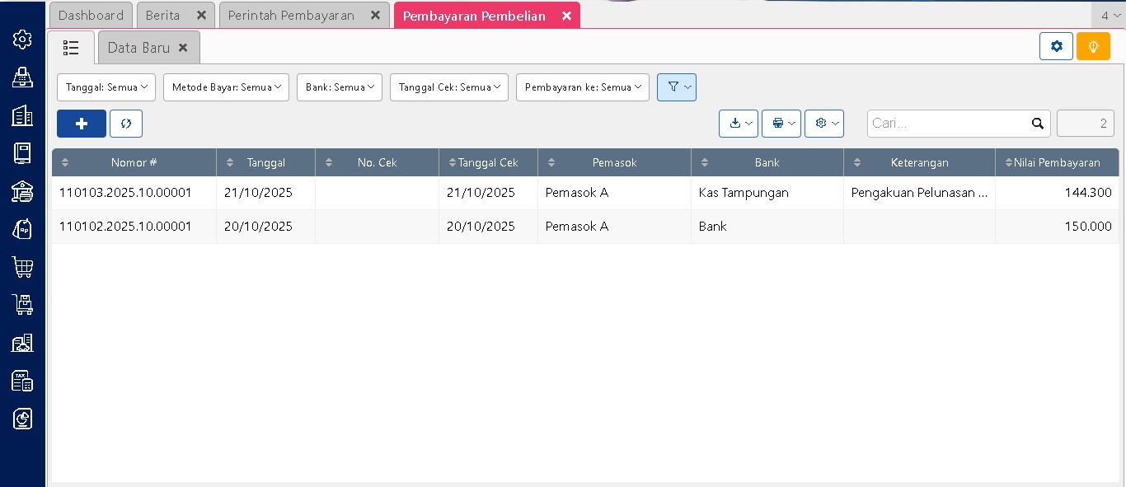Sort table by Nilai Pembayaran column
The height and width of the screenshot is (487, 1126).
tap(1057, 162)
